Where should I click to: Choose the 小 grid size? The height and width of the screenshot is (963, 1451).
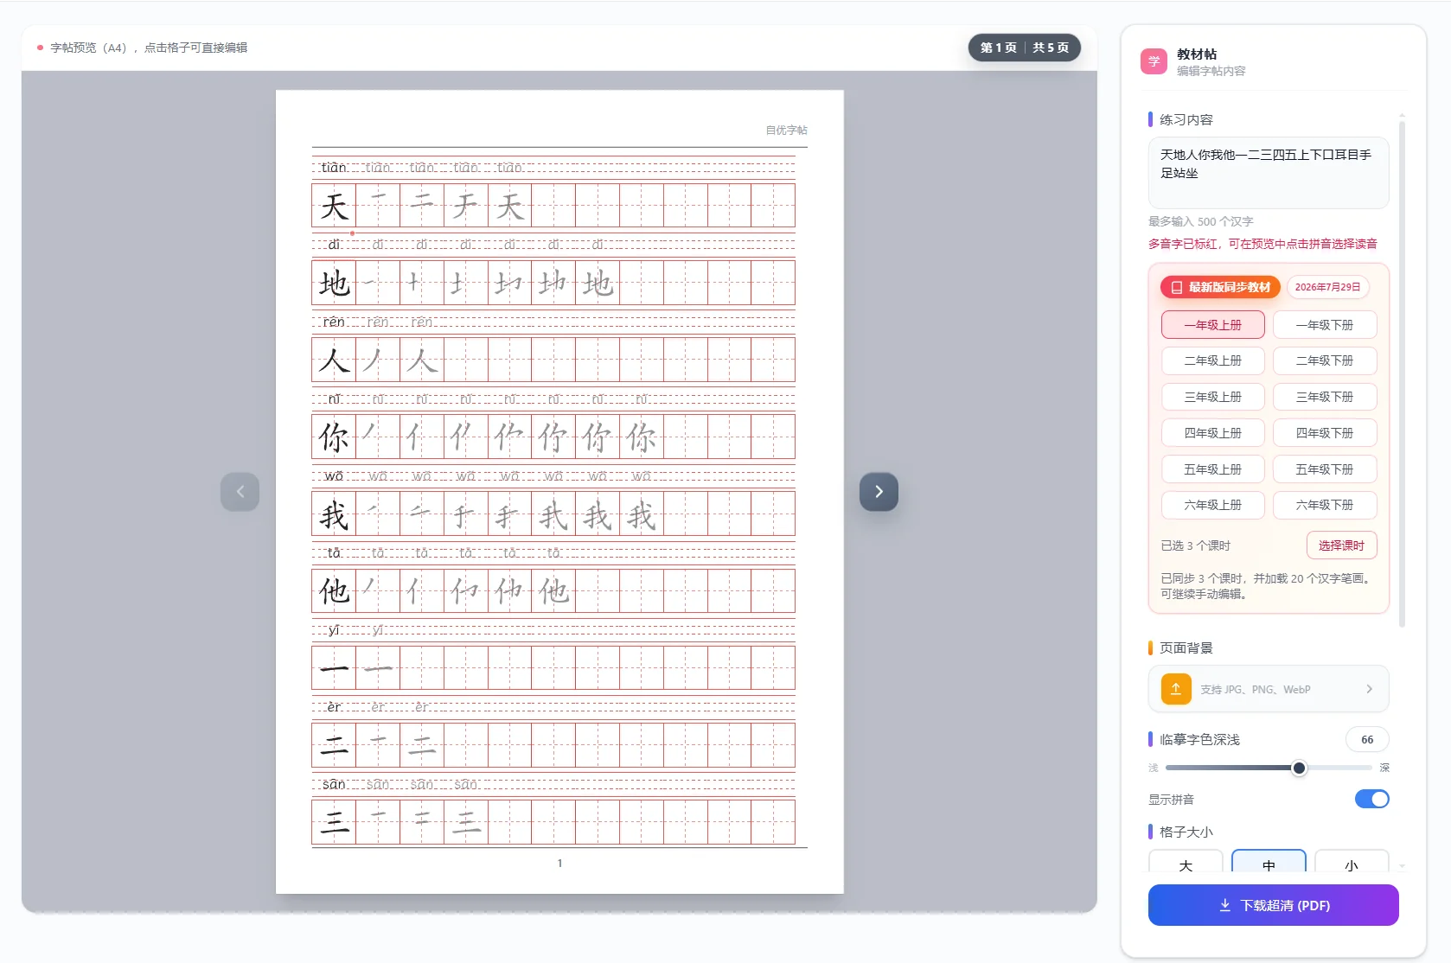pos(1352,862)
